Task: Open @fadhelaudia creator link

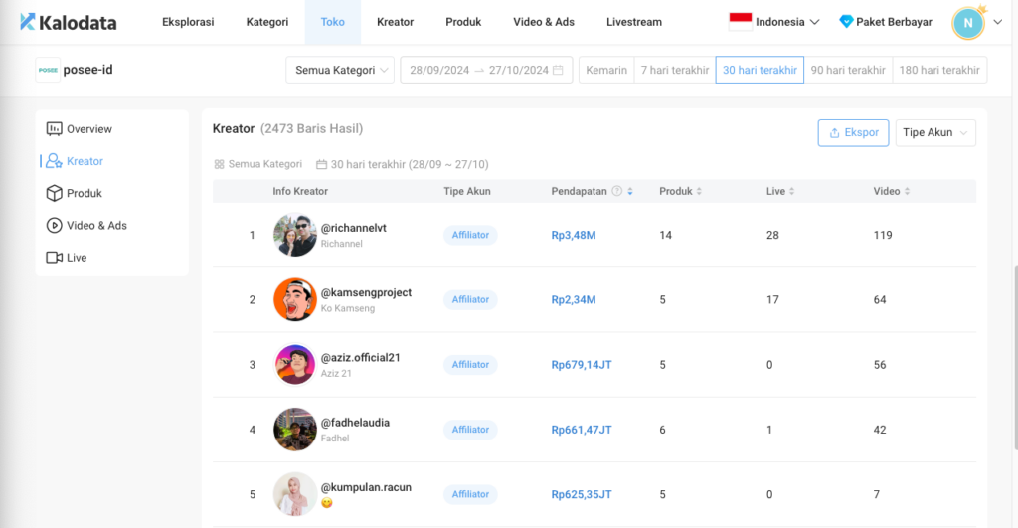Action: coord(355,423)
